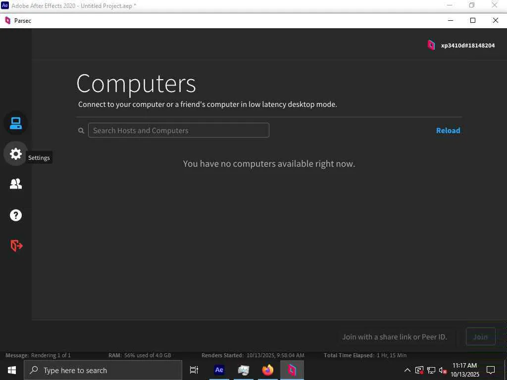Viewport: 507px width, 380px height.
Task: Click 'You have no computers available' message
Action: coord(269,164)
